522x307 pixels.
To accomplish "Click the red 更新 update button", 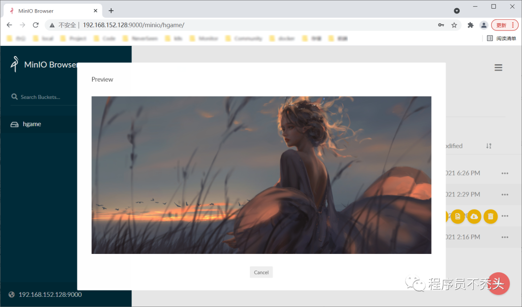I will [x=505, y=25].
